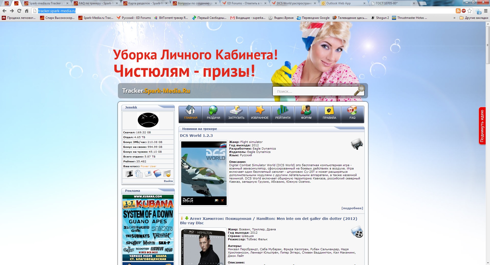Image resolution: width=490 pixels, height=265 pixels.
Task: Click the magnifying glass search icon
Action: point(359,90)
